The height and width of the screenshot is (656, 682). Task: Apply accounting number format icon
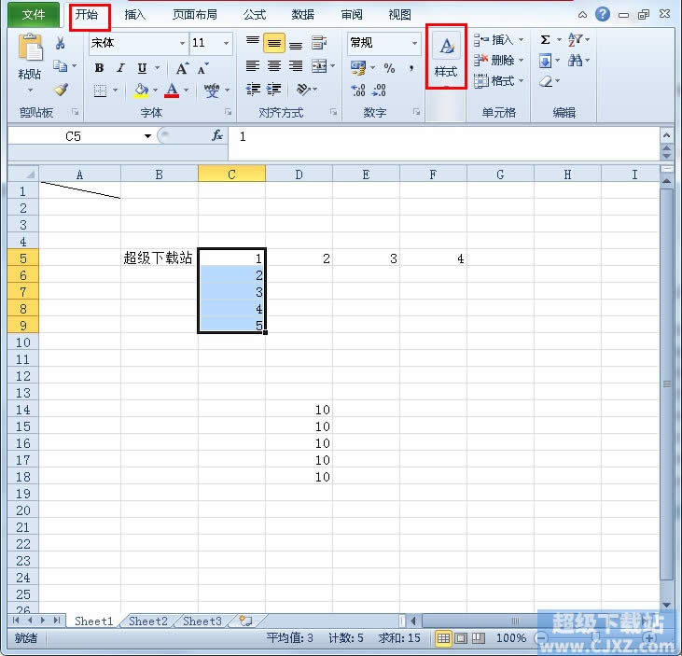pyautogui.click(x=358, y=67)
